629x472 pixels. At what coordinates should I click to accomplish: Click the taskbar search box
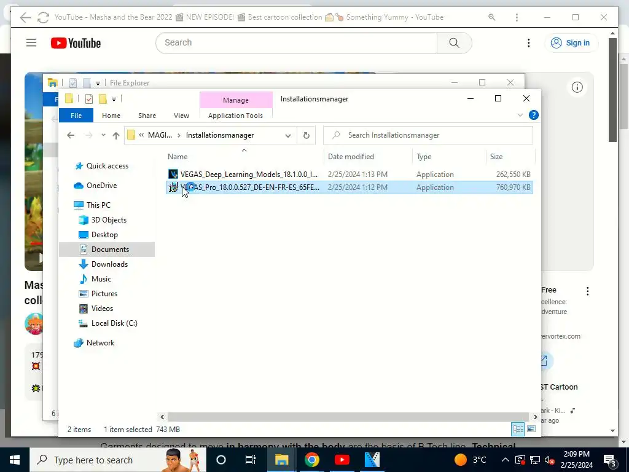pos(118,460)
